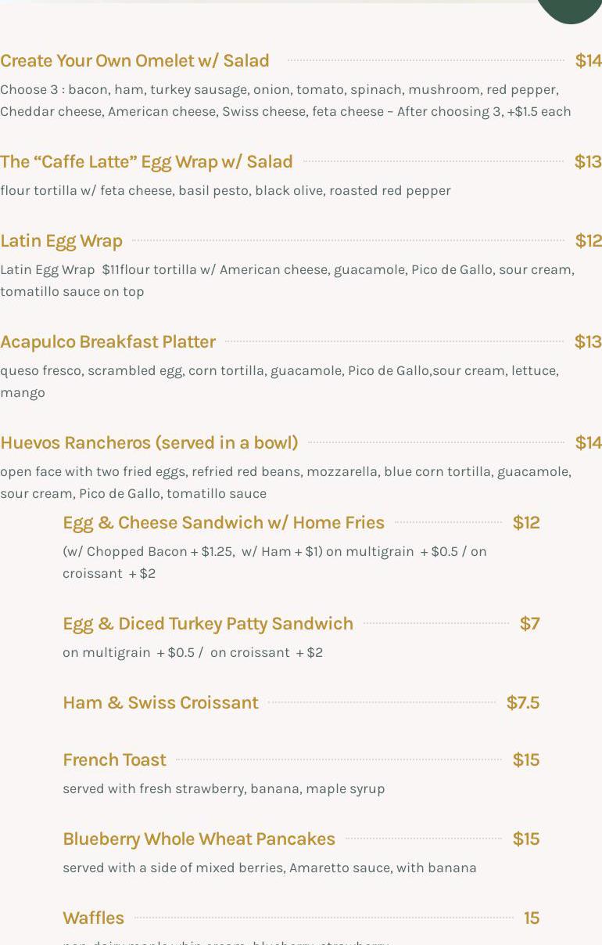
Task: Select Huevos Rancheros (served in a bowl)
Action: 149,442
